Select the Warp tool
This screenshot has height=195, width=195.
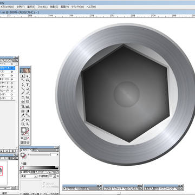(23, 102)
